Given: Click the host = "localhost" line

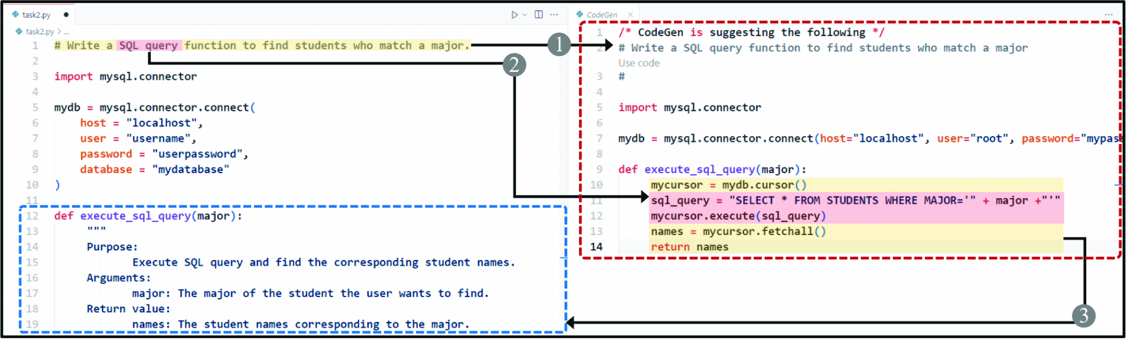Looking at the screenshot, I should [x=141, y=123].
